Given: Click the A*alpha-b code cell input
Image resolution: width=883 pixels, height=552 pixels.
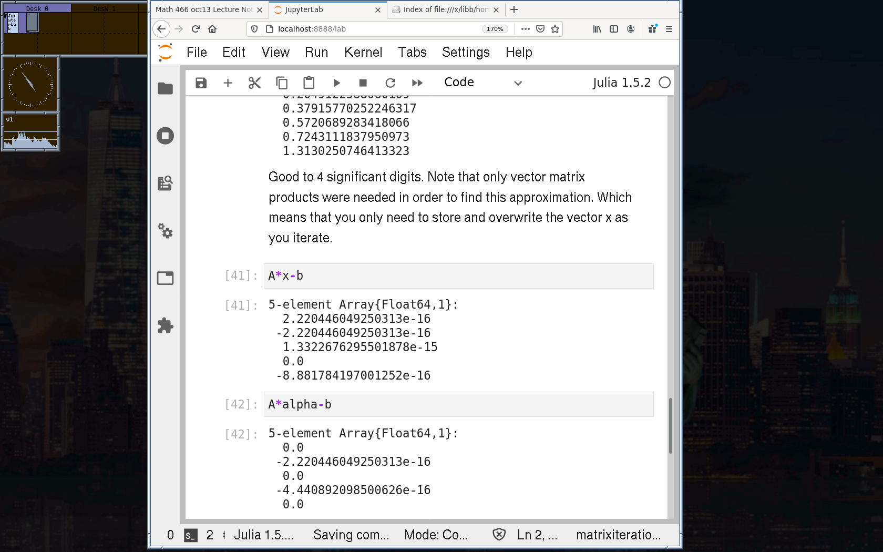Looking at the screenshot, I should 458,404.
